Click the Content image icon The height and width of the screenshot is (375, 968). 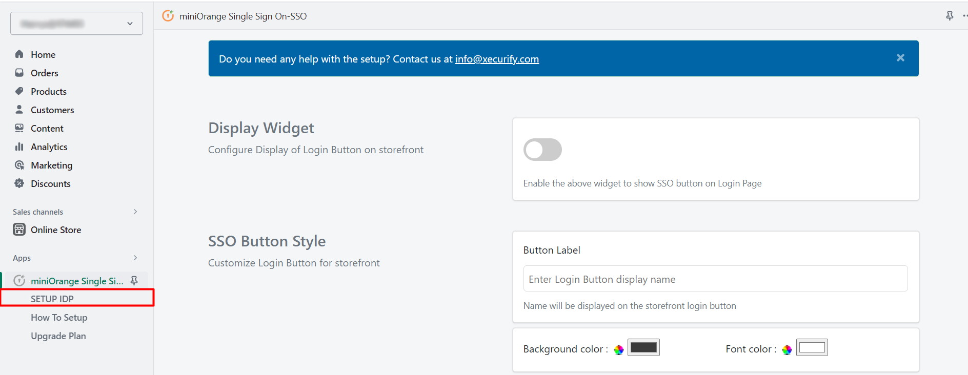[x=19, y=128]
